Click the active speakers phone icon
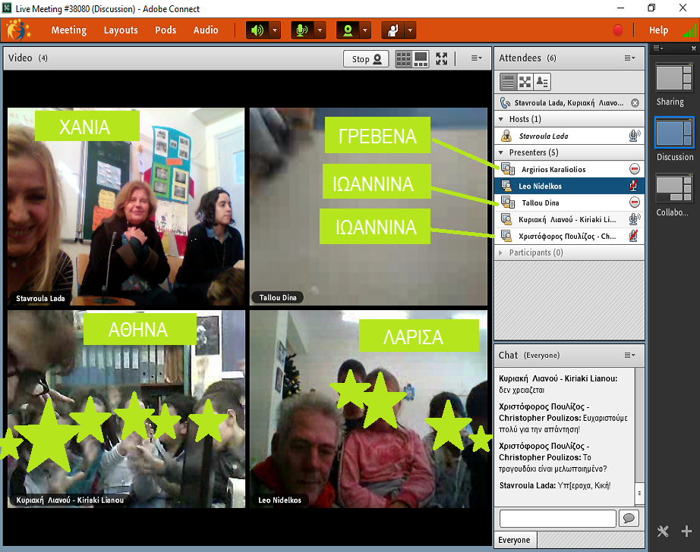The width and height of the screenshot is (700, 552). [x=505, y=102]
